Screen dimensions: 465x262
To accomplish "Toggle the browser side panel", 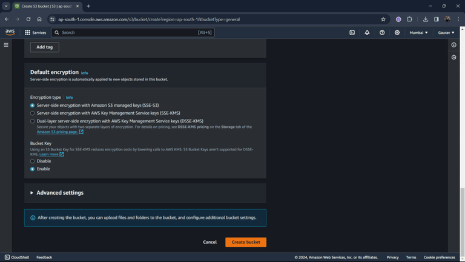I will [436, 19].
